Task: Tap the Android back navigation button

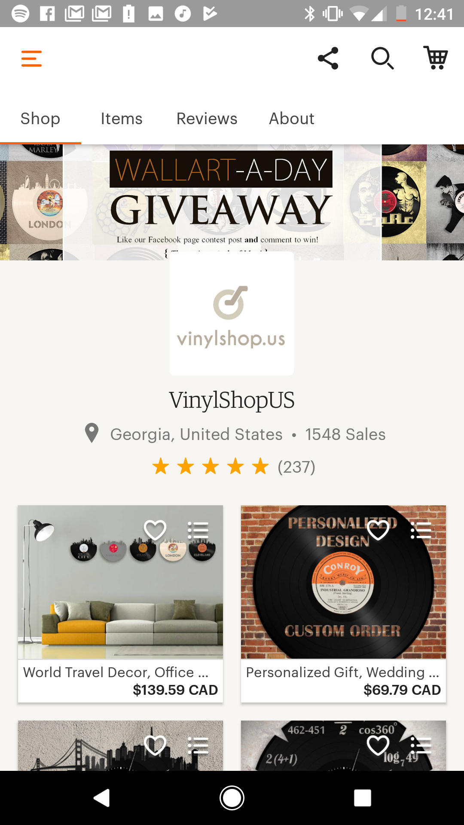Action: 102,798
